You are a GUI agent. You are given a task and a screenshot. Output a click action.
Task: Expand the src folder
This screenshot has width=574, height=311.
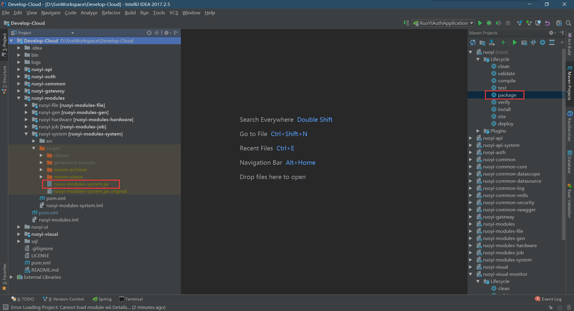click(34, 141)
